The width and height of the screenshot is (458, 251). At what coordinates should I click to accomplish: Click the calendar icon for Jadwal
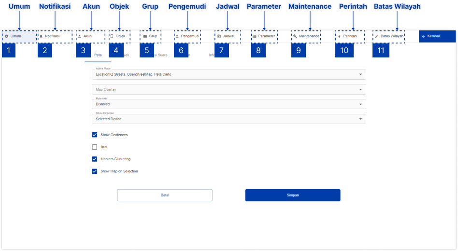219,36
